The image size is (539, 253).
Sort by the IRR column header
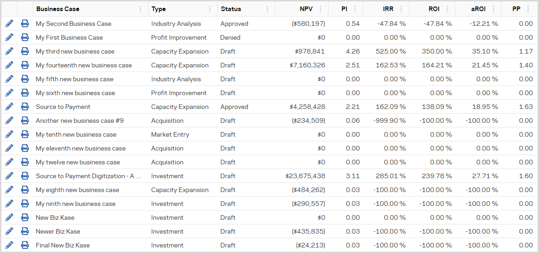[x=388, y=9]
